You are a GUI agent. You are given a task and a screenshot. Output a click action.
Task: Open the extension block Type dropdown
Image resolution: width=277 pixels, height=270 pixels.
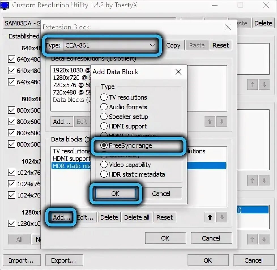110,45
